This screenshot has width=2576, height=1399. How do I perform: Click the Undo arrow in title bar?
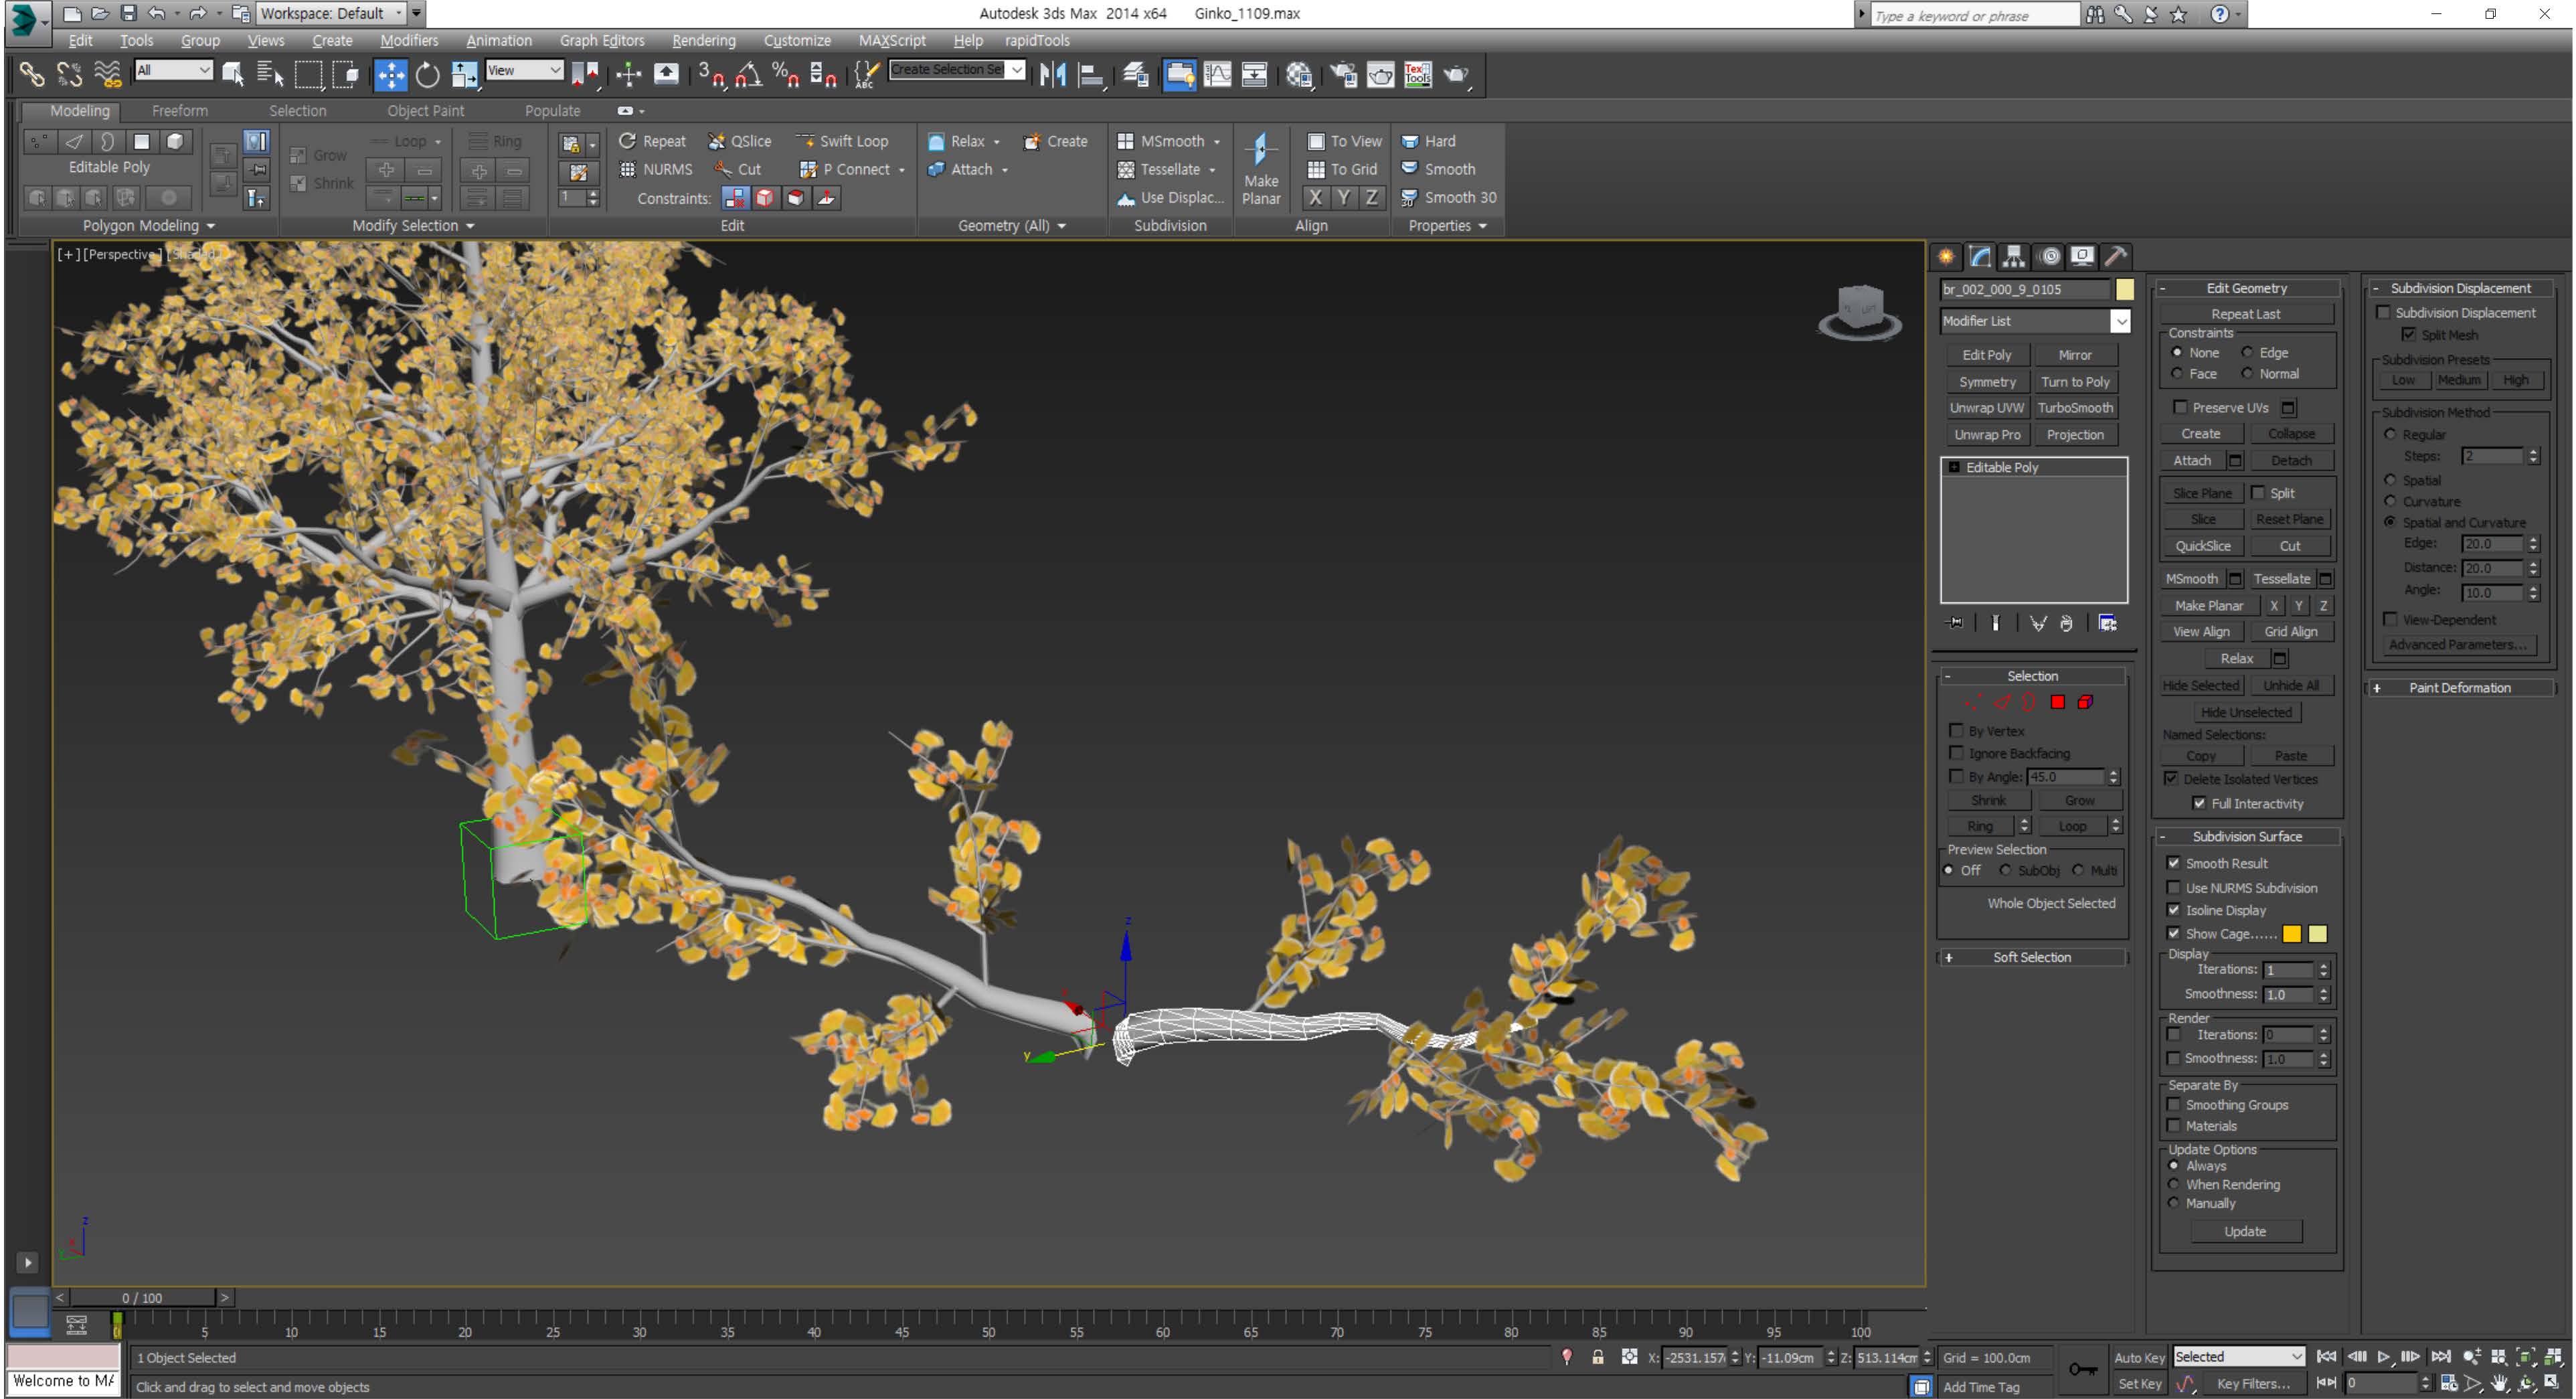(157, 13)
